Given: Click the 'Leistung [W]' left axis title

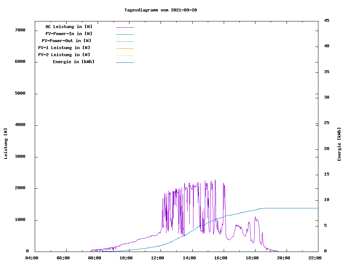Looking at the screenshot, I should [6, 143].
